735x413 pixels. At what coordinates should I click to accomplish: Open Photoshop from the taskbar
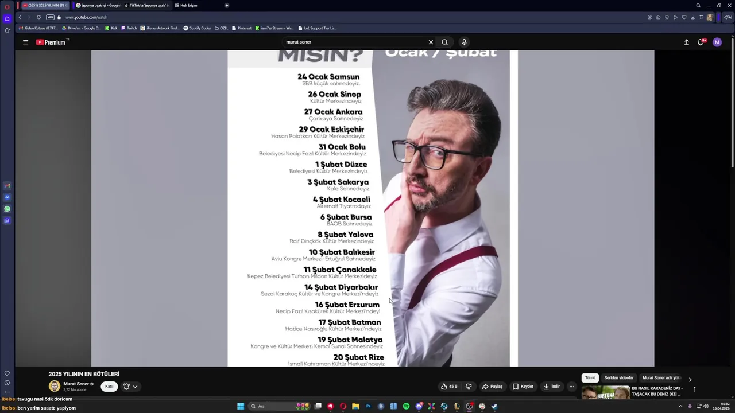[368, 406]
